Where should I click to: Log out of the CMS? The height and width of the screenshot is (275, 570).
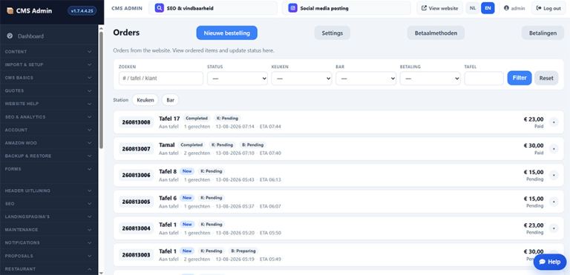(x=548, y=8)
